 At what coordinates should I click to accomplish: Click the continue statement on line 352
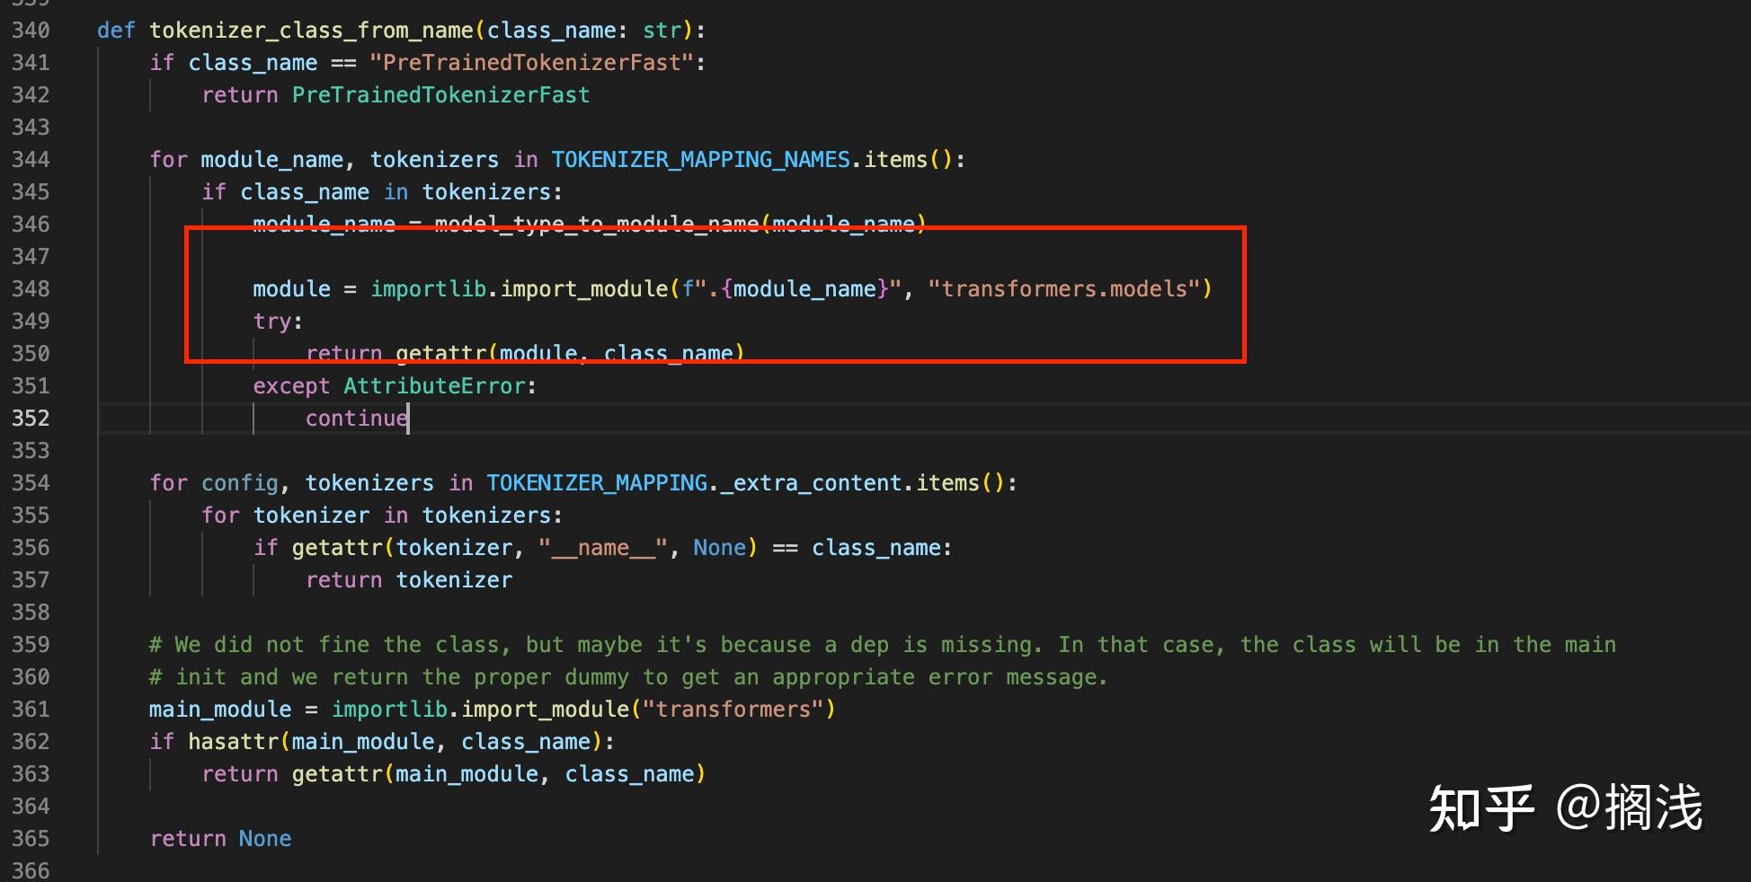click(x=356, y=418)
